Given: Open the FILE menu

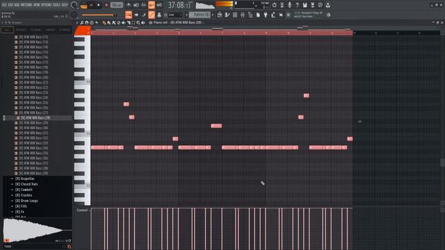Looking at the screenshot, I should tap(4, 5).
